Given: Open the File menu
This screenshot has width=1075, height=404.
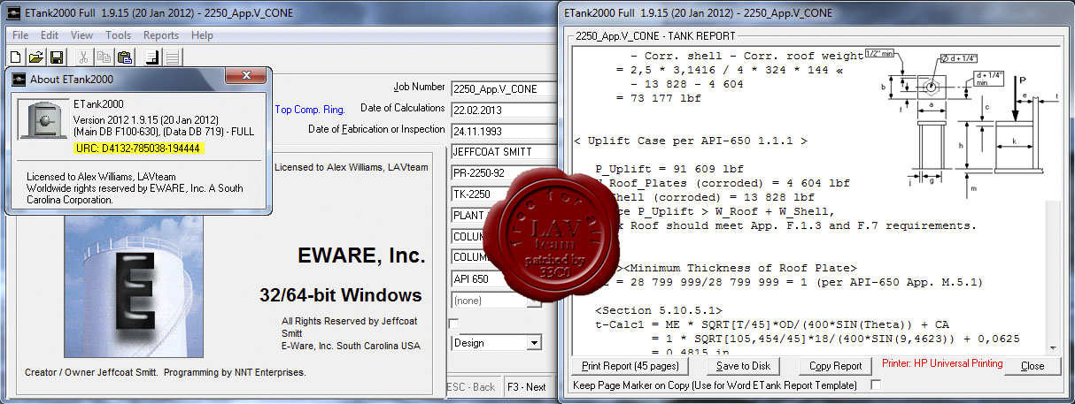Looking at the screenshot, I should click(x=20, y=35).
